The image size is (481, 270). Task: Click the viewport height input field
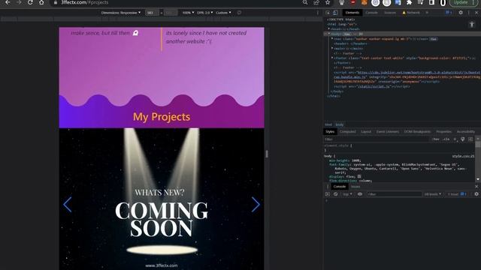[171, 13]
